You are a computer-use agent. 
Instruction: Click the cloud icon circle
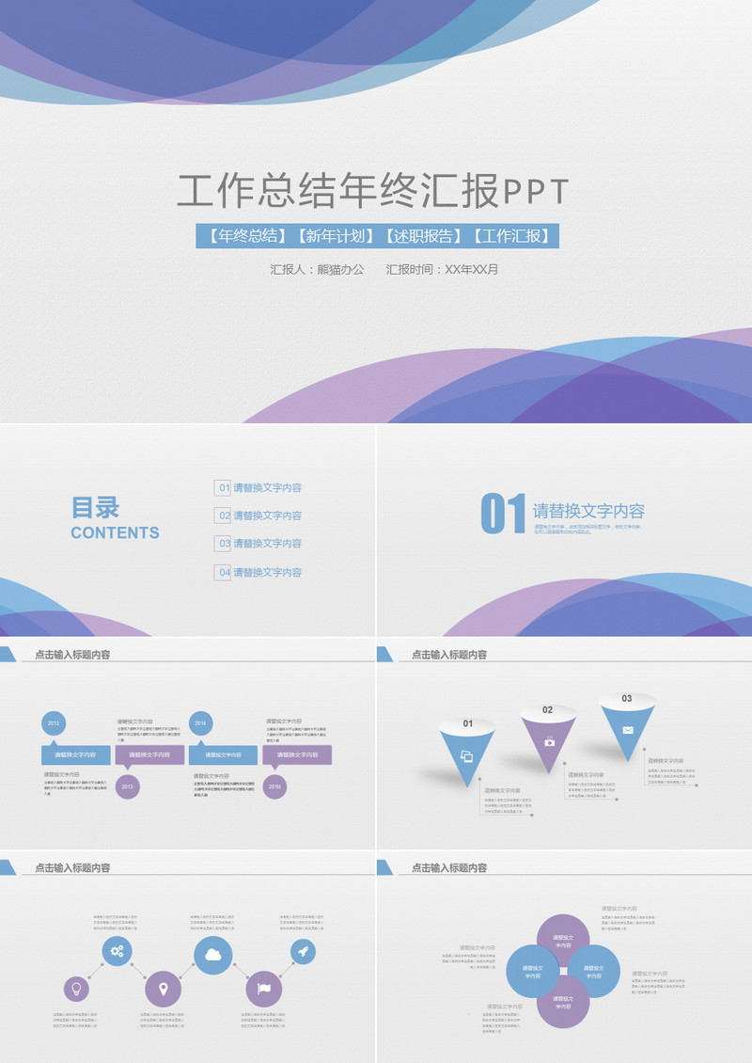[x=212, y=955]
